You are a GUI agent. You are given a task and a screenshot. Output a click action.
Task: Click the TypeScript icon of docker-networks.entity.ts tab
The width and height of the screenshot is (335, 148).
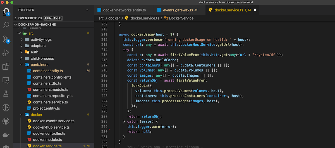(99, 10)
